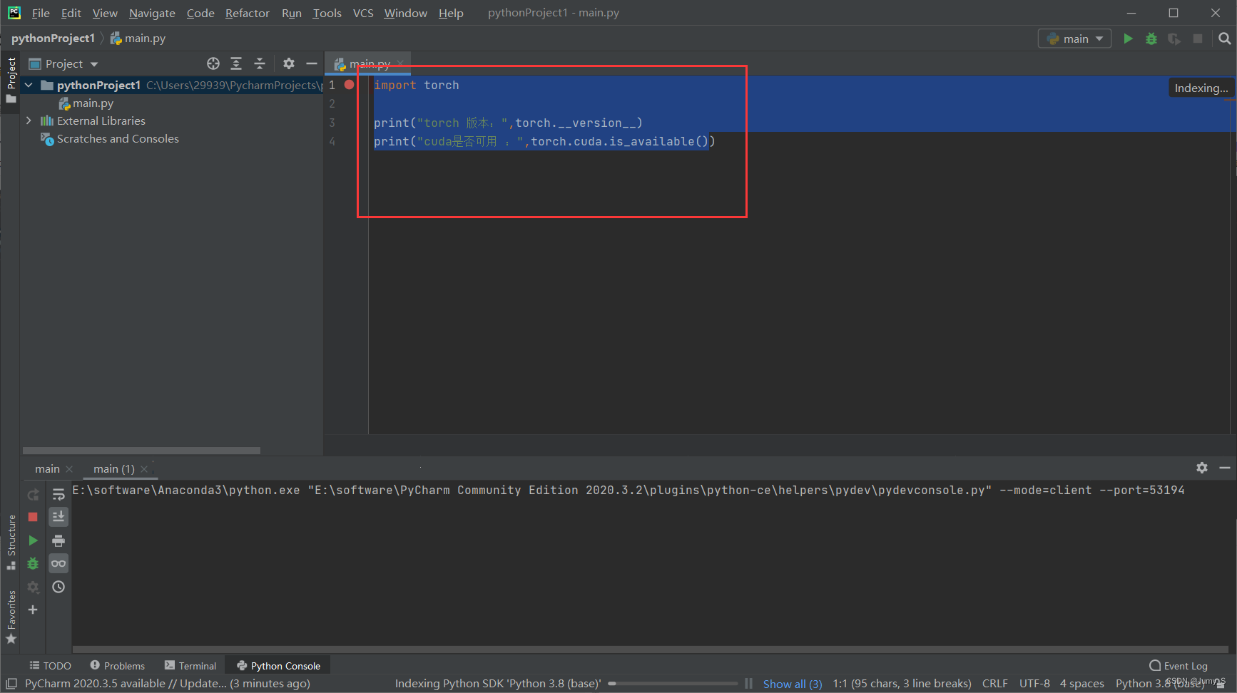Click pythonProject1 breadcrumb in navigation bar
This screenshot has height=693, width=1237.
tap(53, 38)
